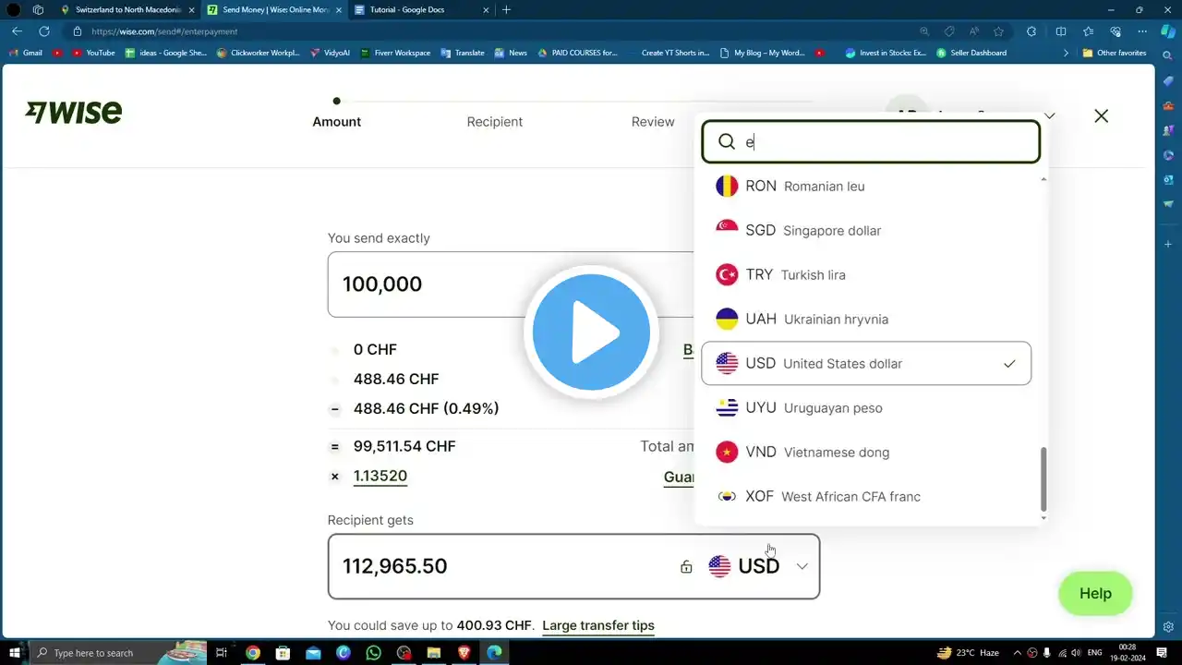
Task: Open the Favorites list icon
Action: [1089, 31]
